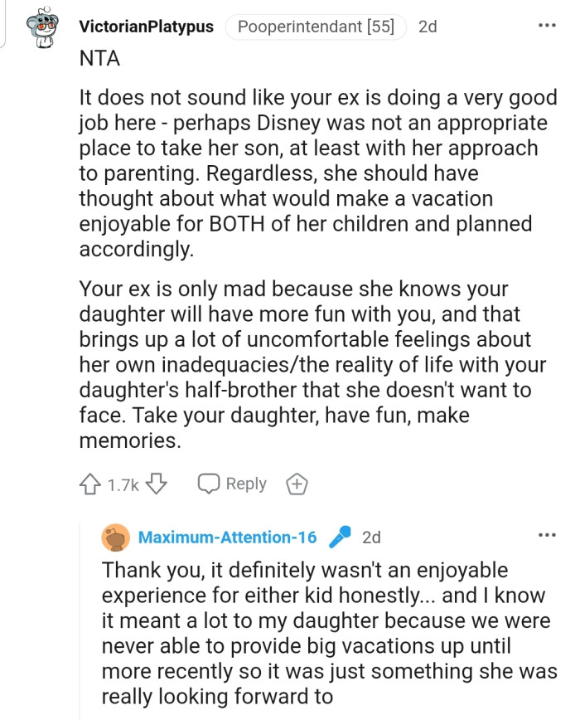Open VictorianPlatypus's avatar image

pos(42,29)
